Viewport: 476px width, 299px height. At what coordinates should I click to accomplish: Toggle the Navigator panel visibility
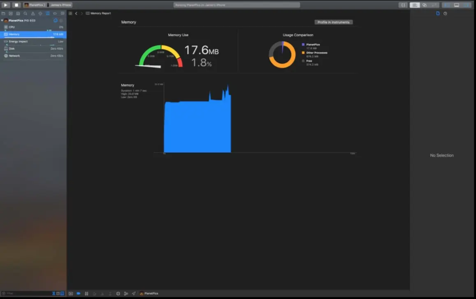coord(447,5)
